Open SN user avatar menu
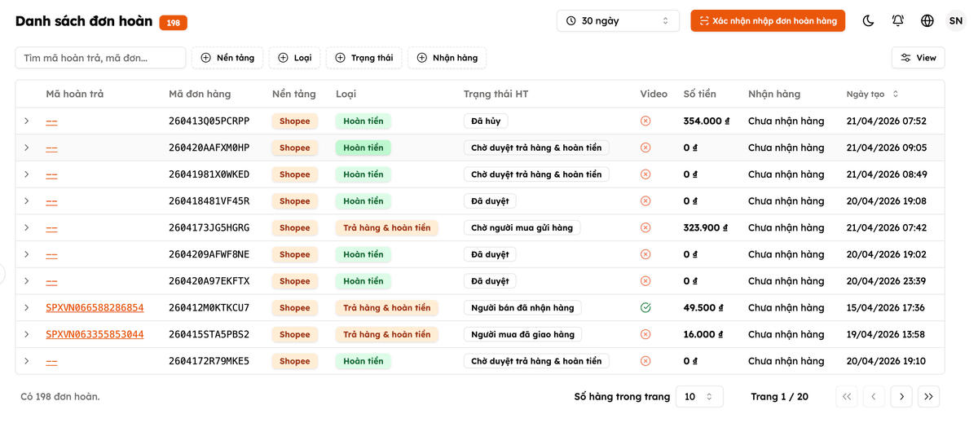The height and width of the screenshot is (423, 978). [956, 20]
